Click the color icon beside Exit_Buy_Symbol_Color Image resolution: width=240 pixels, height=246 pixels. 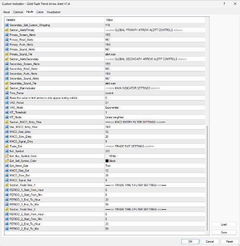pyautogui.click(x=7, y=156)
